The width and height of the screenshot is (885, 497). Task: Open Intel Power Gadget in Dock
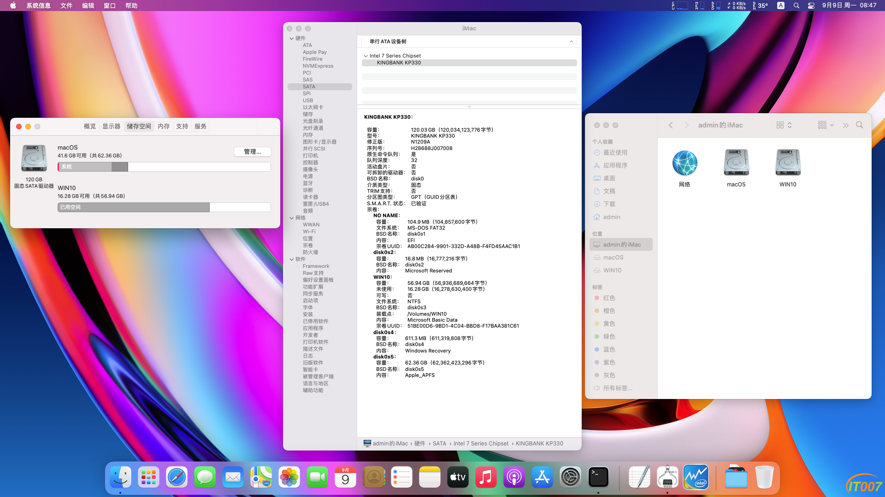[696, 477]
